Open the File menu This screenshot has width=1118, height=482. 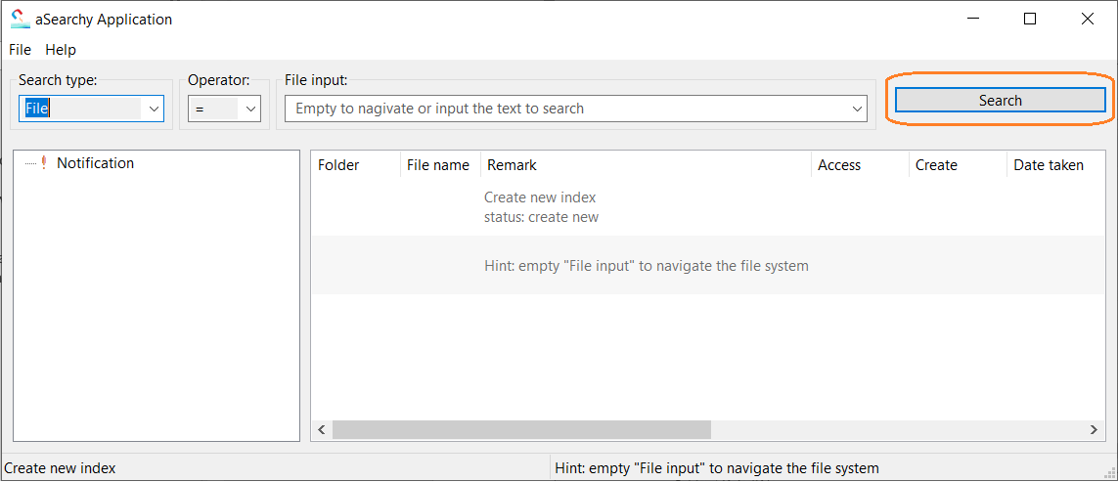point(20,50)
